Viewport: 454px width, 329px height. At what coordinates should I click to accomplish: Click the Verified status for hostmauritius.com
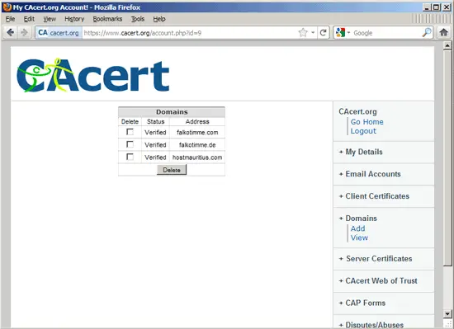[155, 157]
